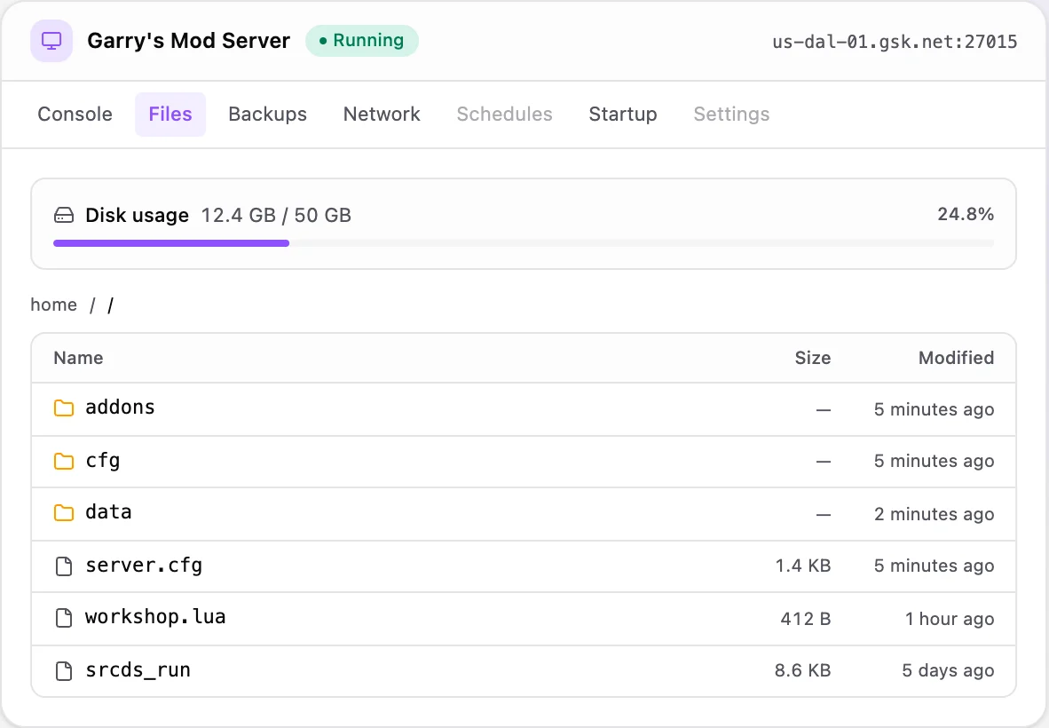Screen dimensions: 1049x728
Task: Click the home breadcrumb link
Action: coord(53,305)
